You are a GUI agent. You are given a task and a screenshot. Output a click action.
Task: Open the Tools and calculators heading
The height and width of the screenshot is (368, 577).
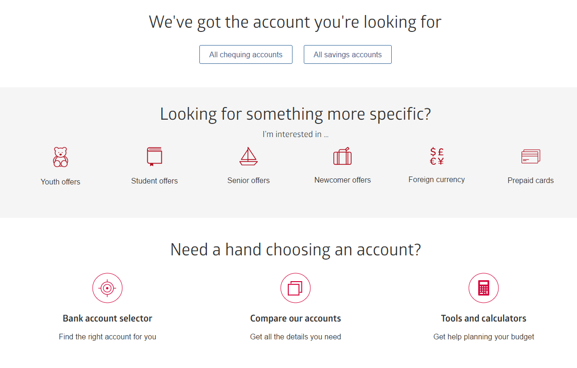click(x=483, y=318)
